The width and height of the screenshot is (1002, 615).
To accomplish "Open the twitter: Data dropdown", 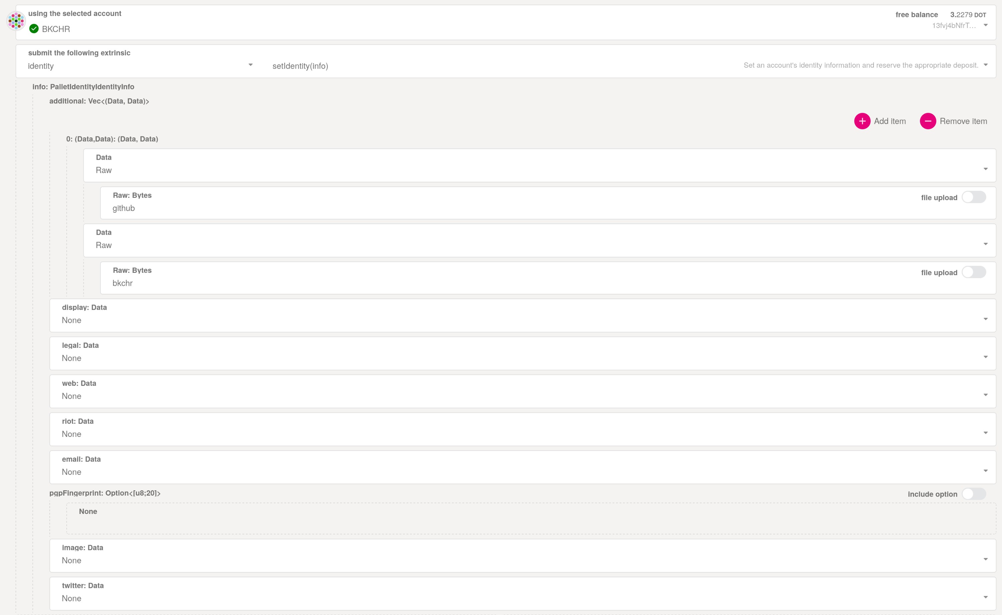I will (x=523, y=593).
